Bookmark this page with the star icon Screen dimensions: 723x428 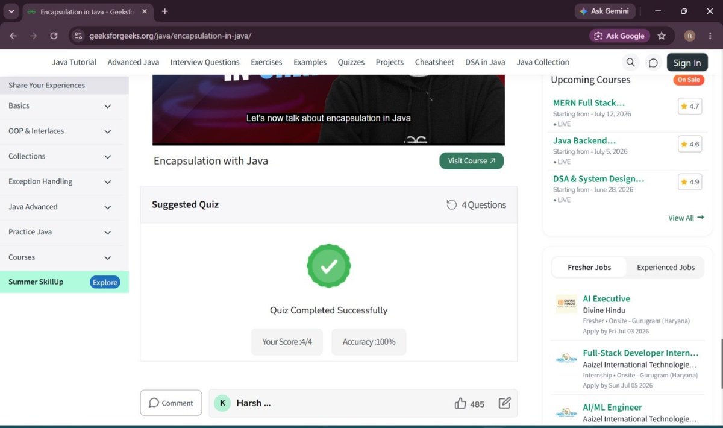pos(662,36)
